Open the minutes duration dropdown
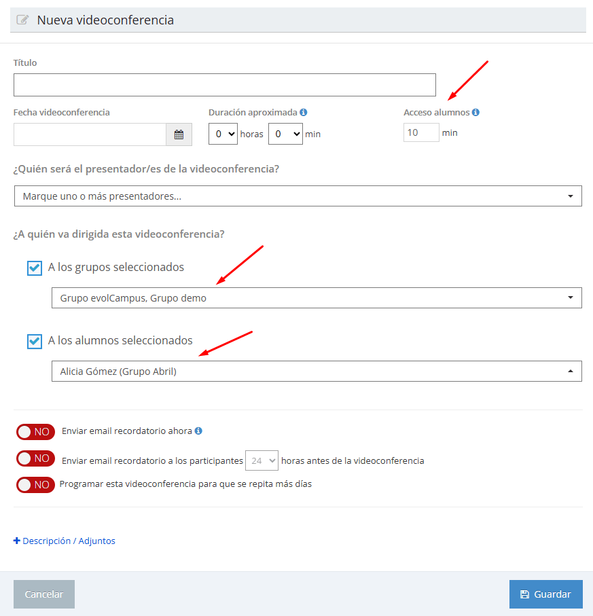 click(x=285, y=134)
